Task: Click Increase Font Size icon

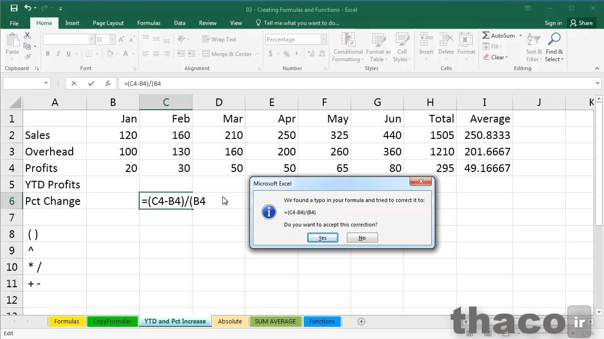Action: pos(122,40)
